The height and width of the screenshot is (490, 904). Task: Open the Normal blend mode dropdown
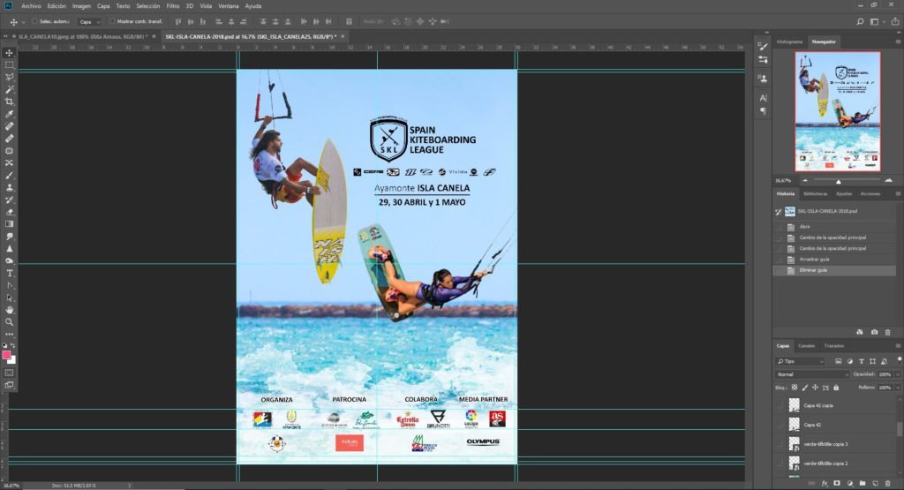812,374
